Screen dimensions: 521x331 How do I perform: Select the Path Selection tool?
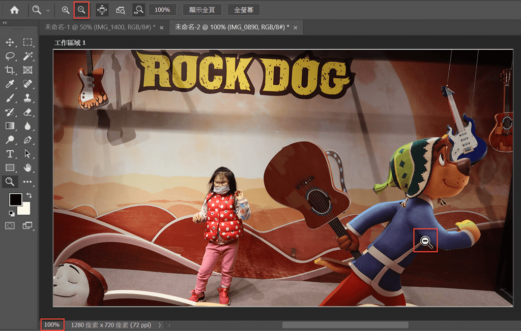coord(27,154)
